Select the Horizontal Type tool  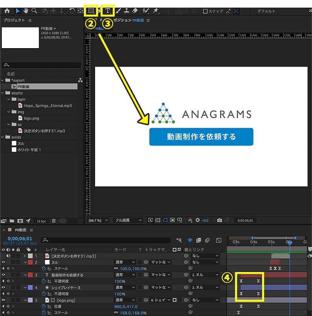(108, 11)
